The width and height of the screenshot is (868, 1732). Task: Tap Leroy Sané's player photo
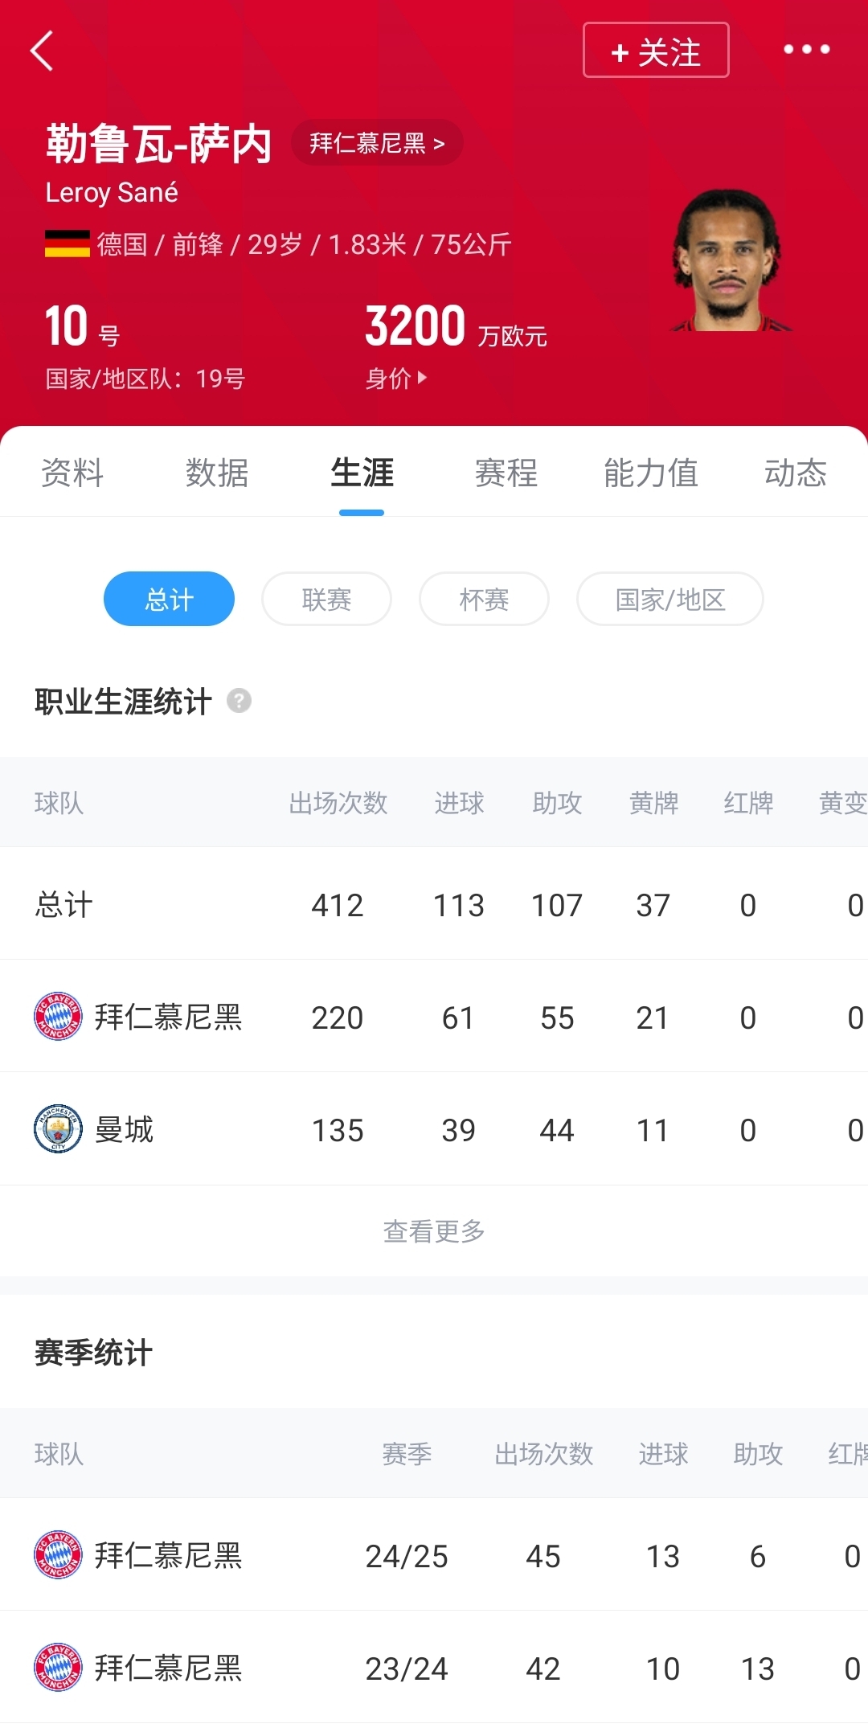point(728,261)
